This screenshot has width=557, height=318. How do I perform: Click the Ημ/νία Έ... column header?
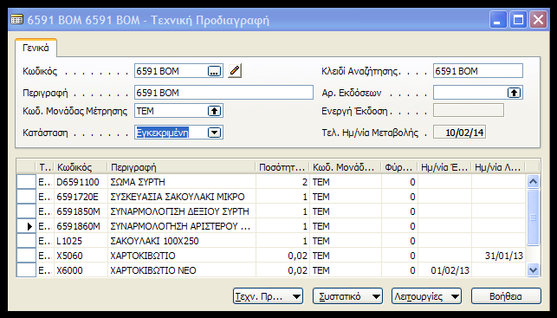click(x=444, y=167)
